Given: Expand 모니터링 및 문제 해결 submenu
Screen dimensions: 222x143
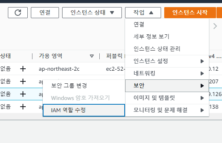Looking at the screenshot, I should 167,110.
